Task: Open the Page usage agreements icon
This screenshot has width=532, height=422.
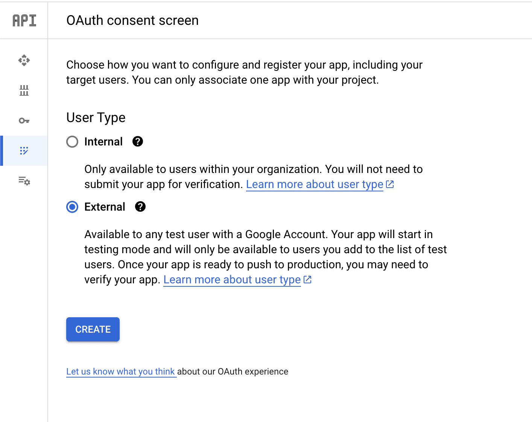Action: pyautogui.click(x=24, y=181)
